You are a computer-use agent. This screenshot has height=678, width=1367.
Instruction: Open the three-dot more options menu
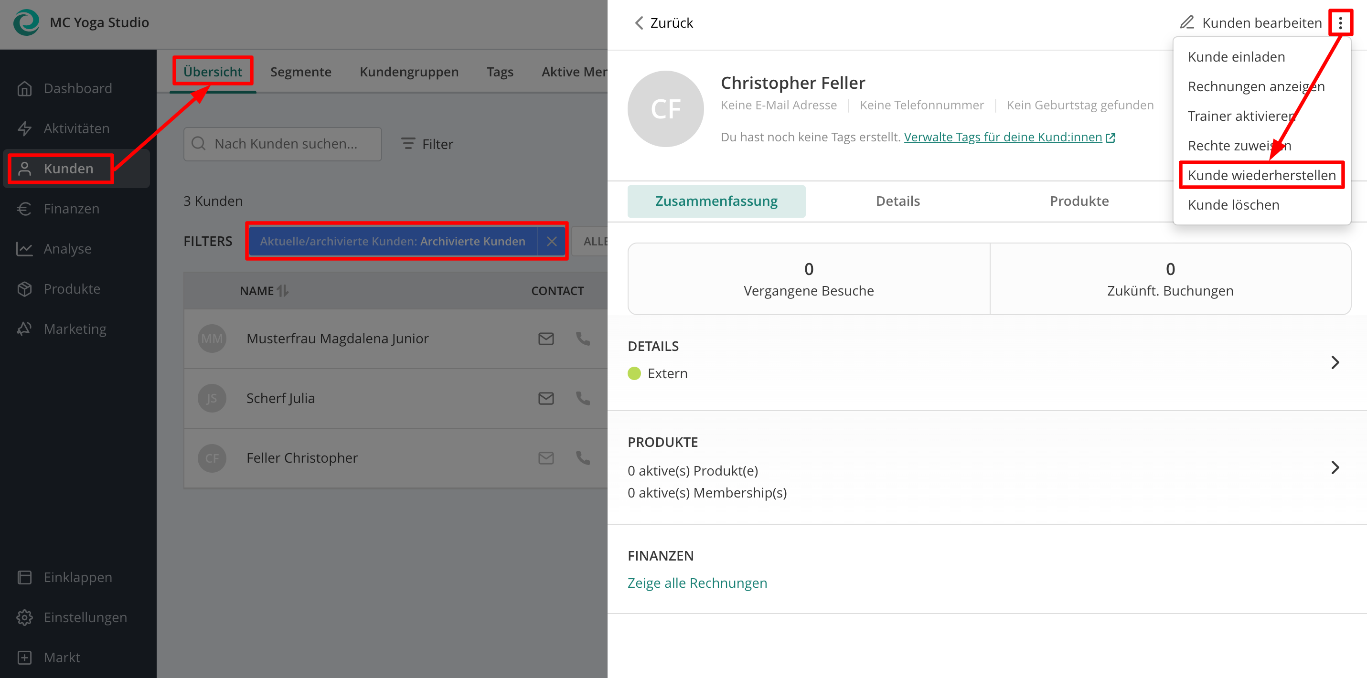1340,23
